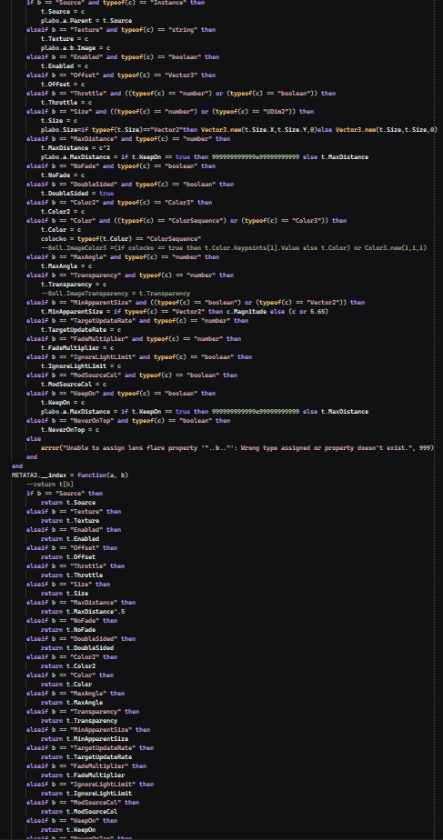The width and height of the screenshot is (443, 840).
Task: Click the line starting 'plabo.Size=if typeof(t.Size)'
Action: 239,130
